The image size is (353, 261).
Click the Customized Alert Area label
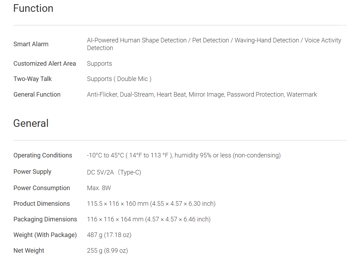coord(45,64)
